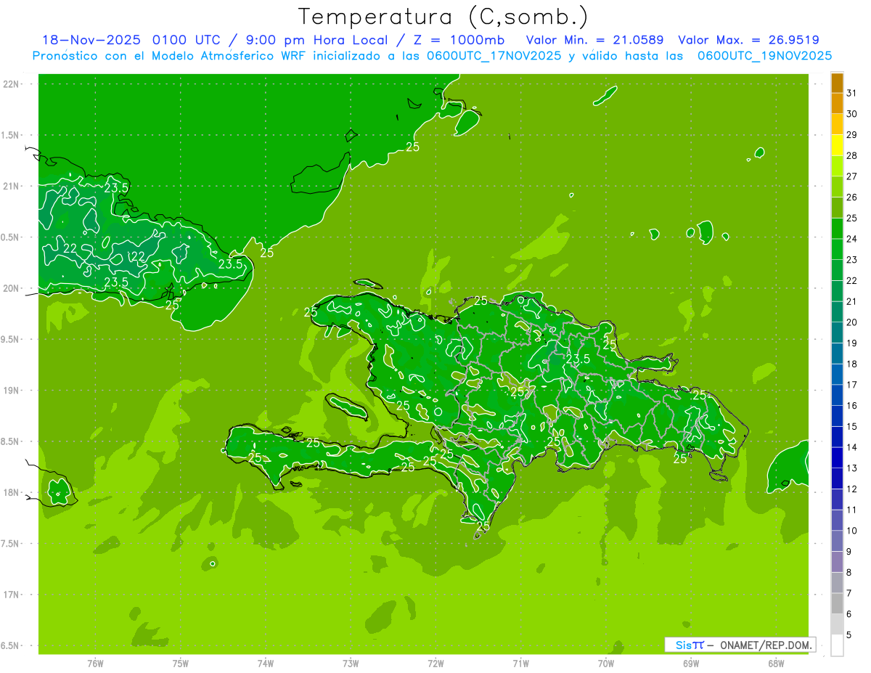The image size is (871, 673).
Task: Select the purple swatch between 8 and 9
Action: 837,562
